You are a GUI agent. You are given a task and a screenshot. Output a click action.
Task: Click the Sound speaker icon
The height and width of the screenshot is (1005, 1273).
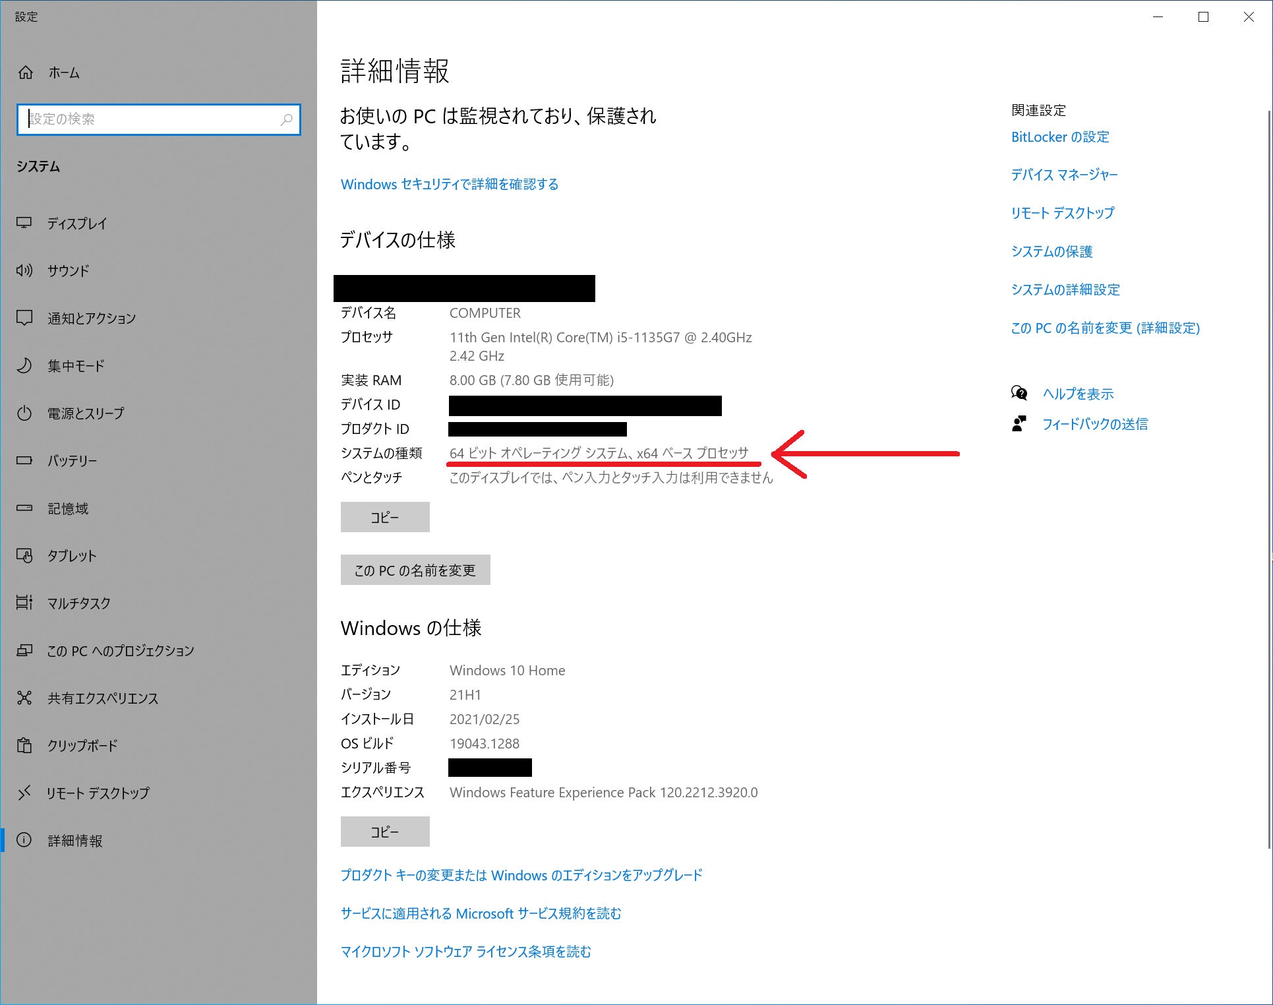click(x=24, y=270)
